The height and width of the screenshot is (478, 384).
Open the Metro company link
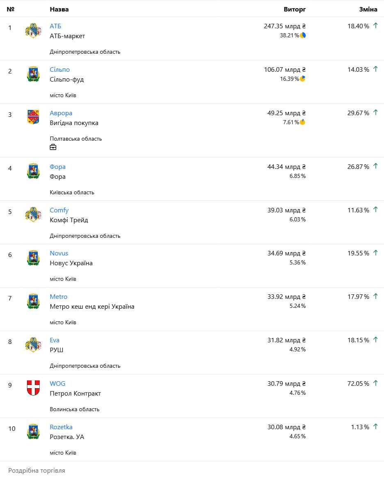coord(59,297)
